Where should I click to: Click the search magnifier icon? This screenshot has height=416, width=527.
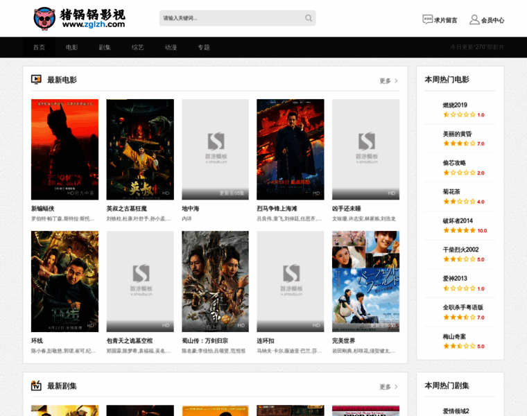309,18
